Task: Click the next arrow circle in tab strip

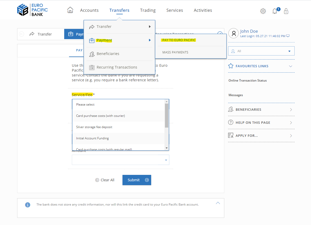Action: click(220, 34)
